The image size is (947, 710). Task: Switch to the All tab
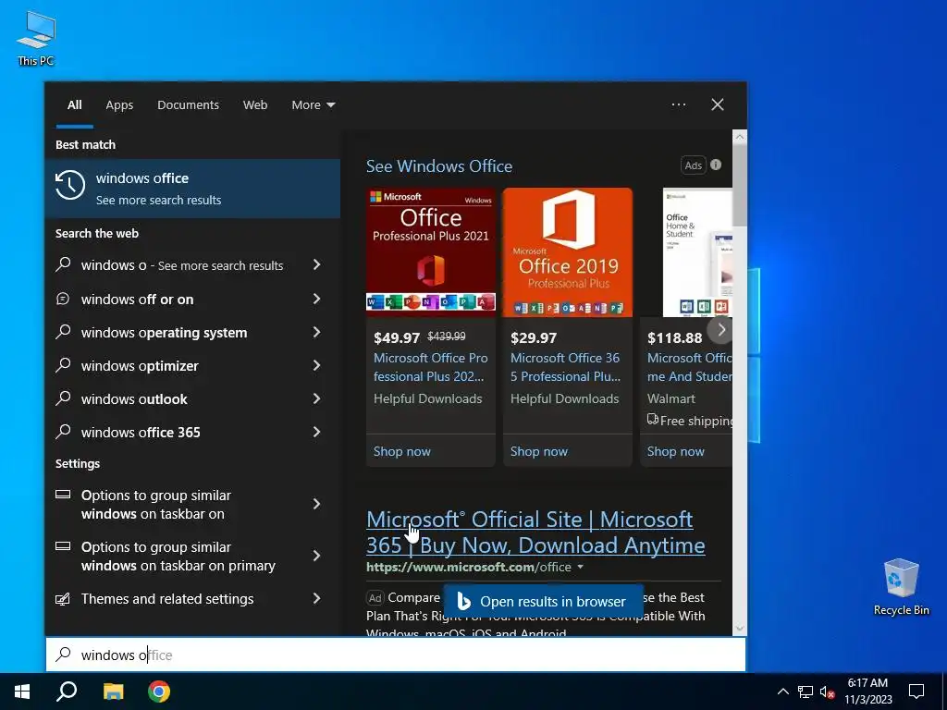pyautogui.click(x=74, y=105)
